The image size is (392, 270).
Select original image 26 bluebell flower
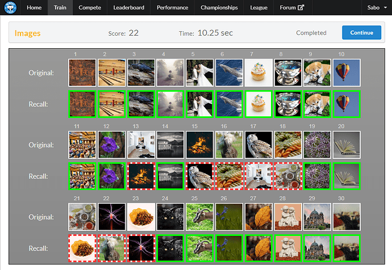click(229, 217)
